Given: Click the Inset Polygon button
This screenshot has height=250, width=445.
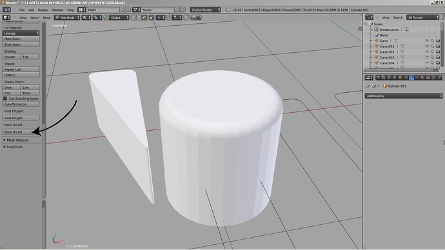Looking at the screenshot, I should pos(21,118).
